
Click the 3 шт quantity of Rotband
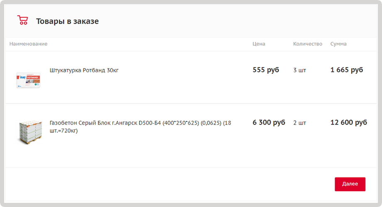point(300,70)
